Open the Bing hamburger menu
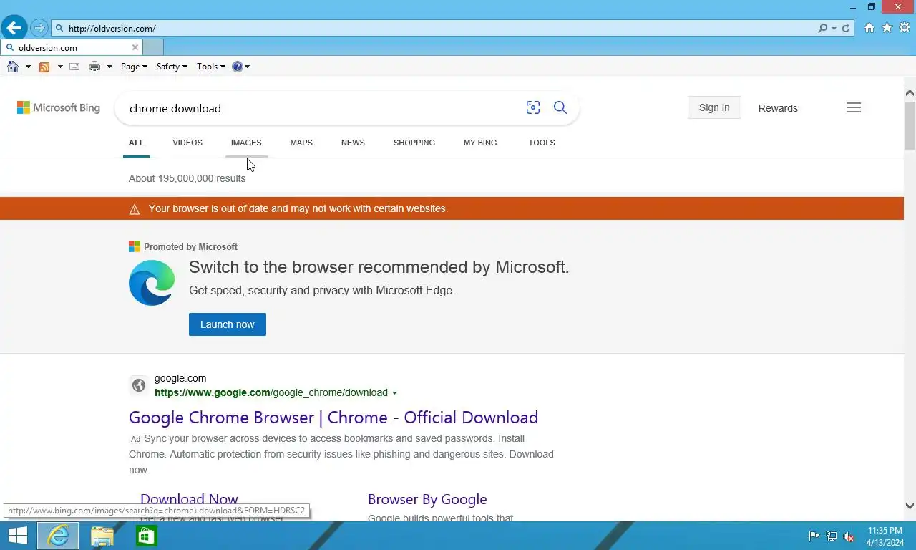Screen dimensions: 916x550 (854, 107)
